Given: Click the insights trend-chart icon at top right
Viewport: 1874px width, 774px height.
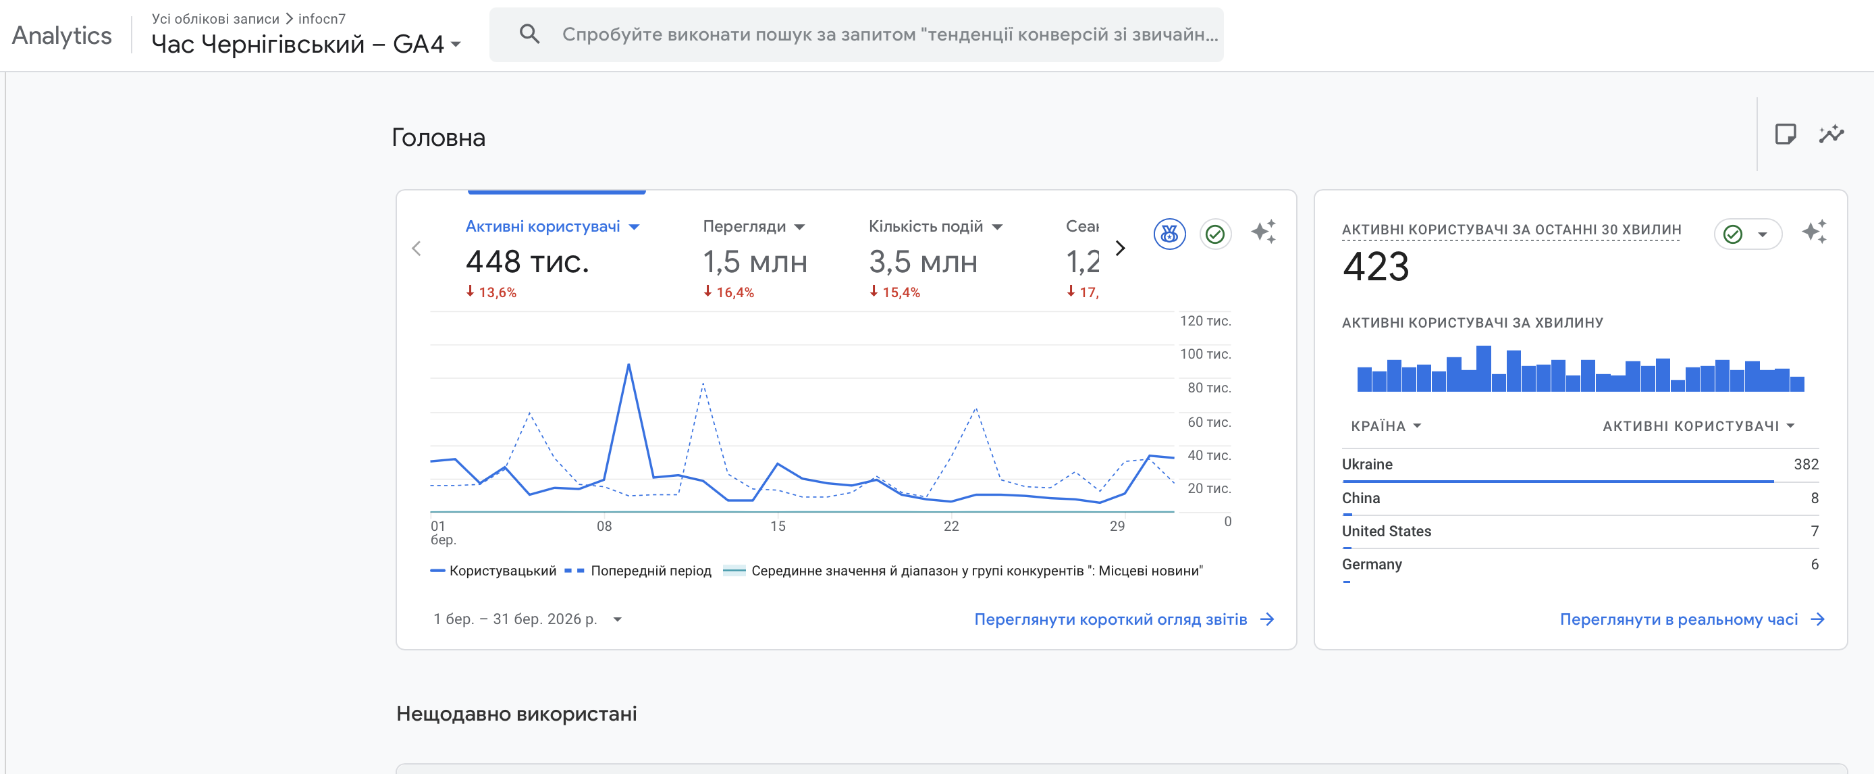Looking at the screenshot, I should pyautogui.click(x=1831, y=134).
